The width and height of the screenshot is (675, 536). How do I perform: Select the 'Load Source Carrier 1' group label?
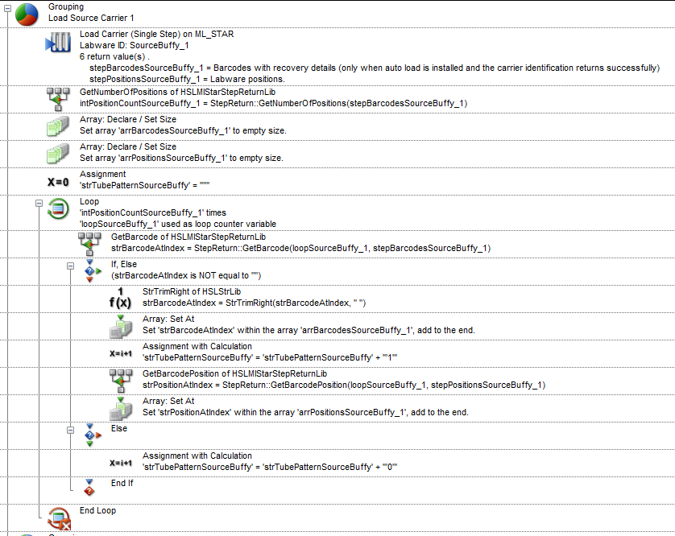click(x=91, y=18)
